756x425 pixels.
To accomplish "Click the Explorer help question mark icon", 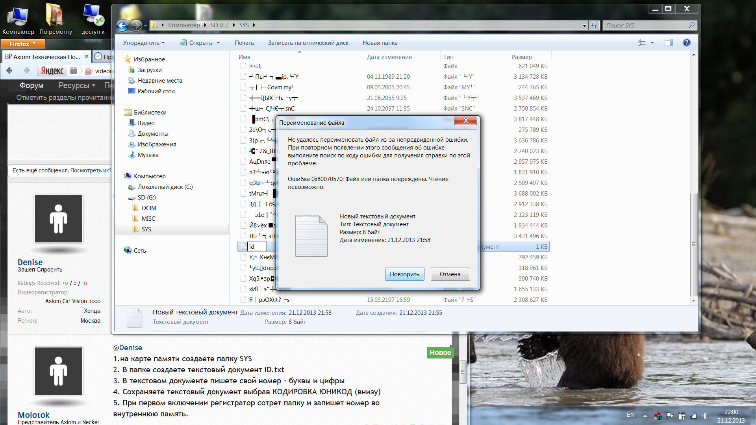I will [686, 42].
